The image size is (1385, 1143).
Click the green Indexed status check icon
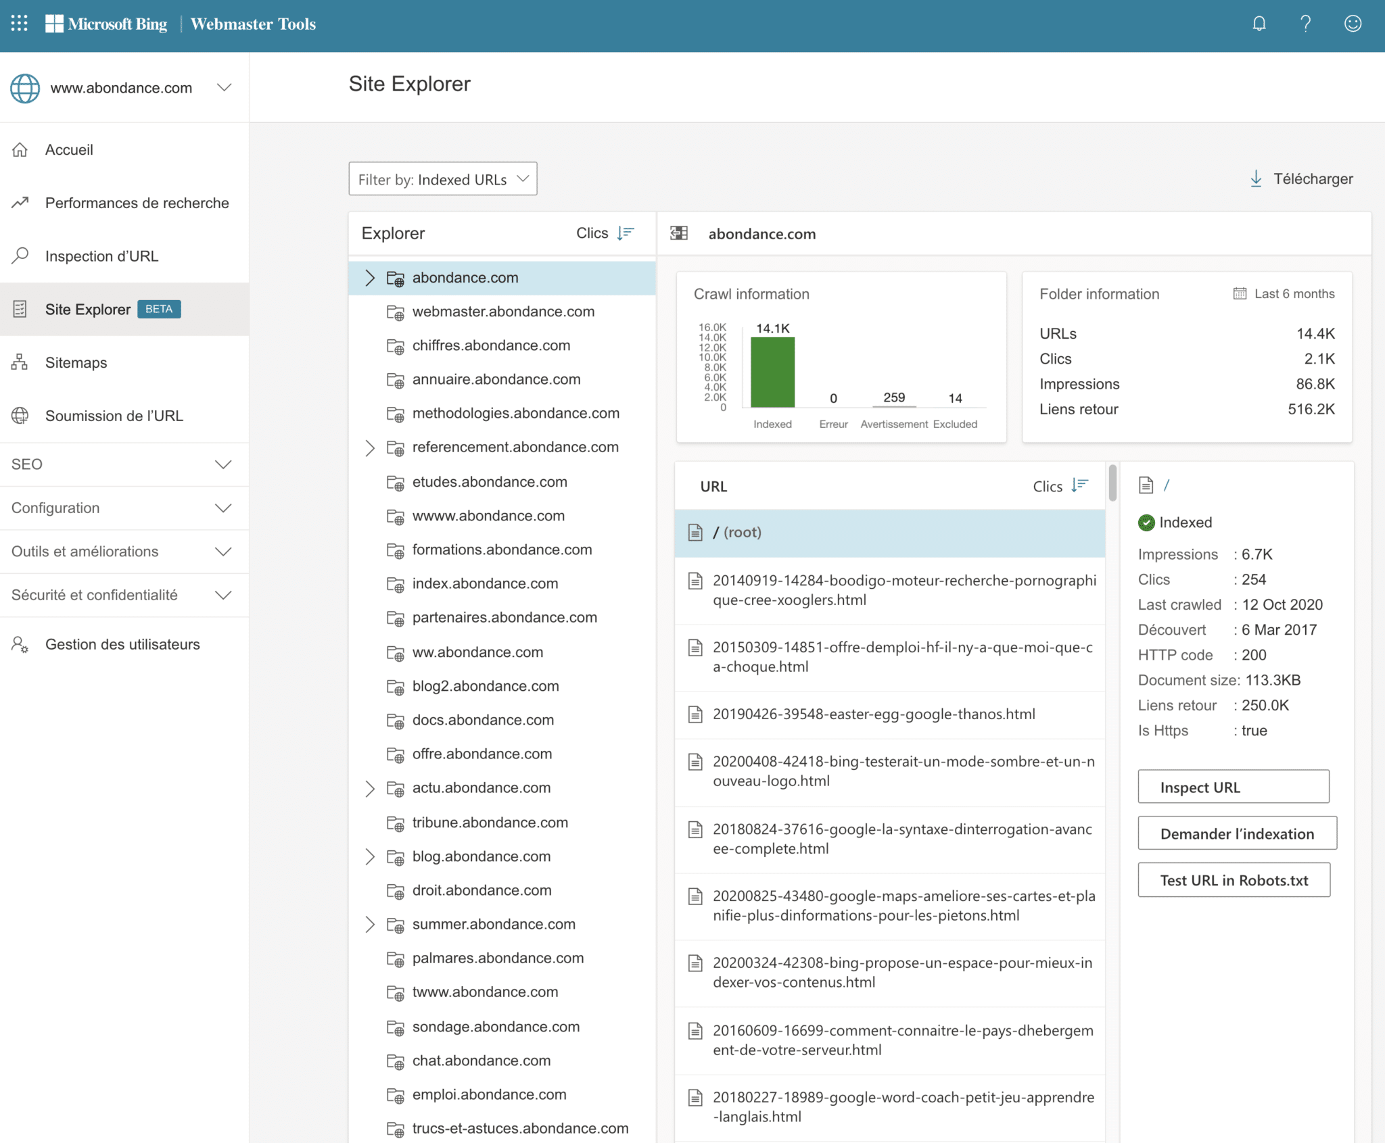coord(1146,522)
